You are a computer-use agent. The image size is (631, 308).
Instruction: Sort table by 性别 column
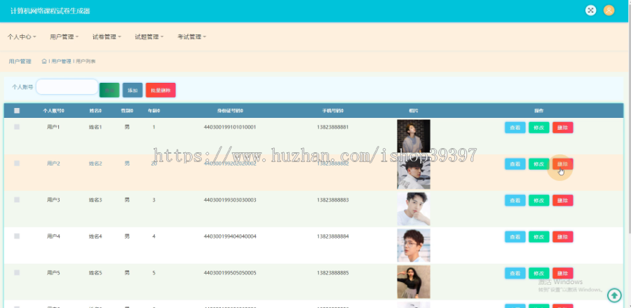[127, 111]
